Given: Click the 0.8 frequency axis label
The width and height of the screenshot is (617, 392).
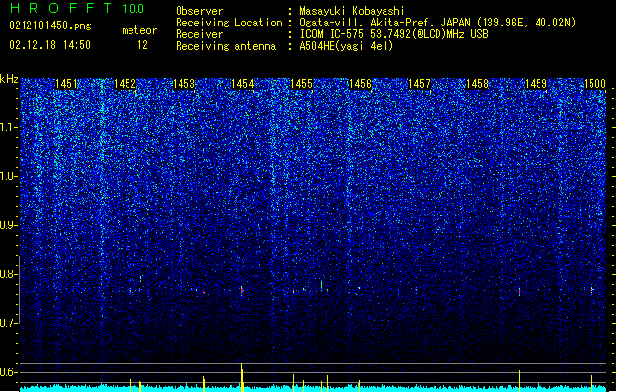Looking at the screenshot, I should click(9, 274).
